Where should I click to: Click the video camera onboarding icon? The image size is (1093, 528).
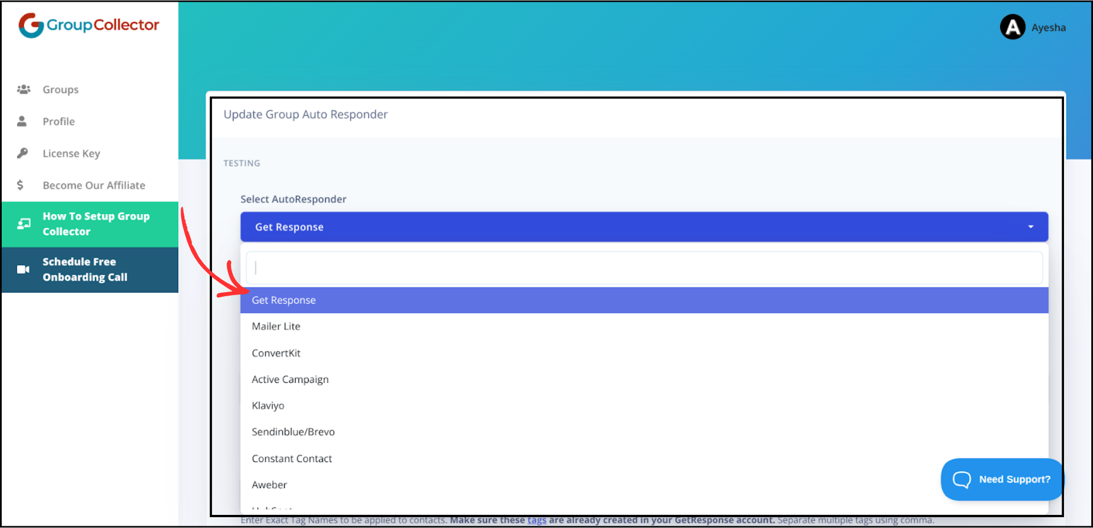[23, 269]
